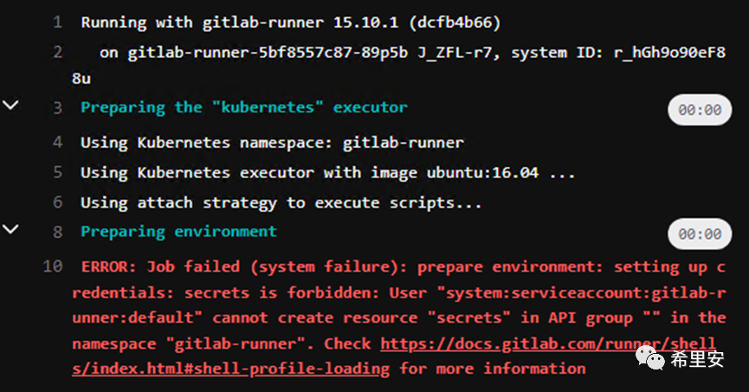Collapse the 'Preparing the kubernetes executor' section
This screenshot has height=392, width=749.
tap(11, 105)
